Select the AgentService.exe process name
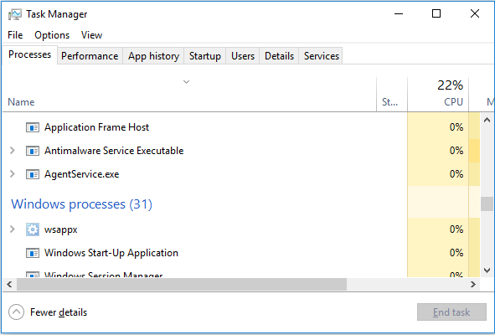Screen dimensions: 495x335 pos(81,174)
